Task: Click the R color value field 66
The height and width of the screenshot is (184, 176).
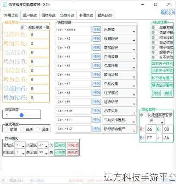Action: pos(151,129)
